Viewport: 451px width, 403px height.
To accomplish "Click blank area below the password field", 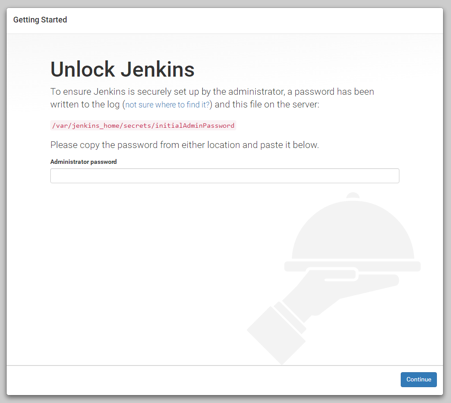I will pyautogui.click(x=154, y=264).
